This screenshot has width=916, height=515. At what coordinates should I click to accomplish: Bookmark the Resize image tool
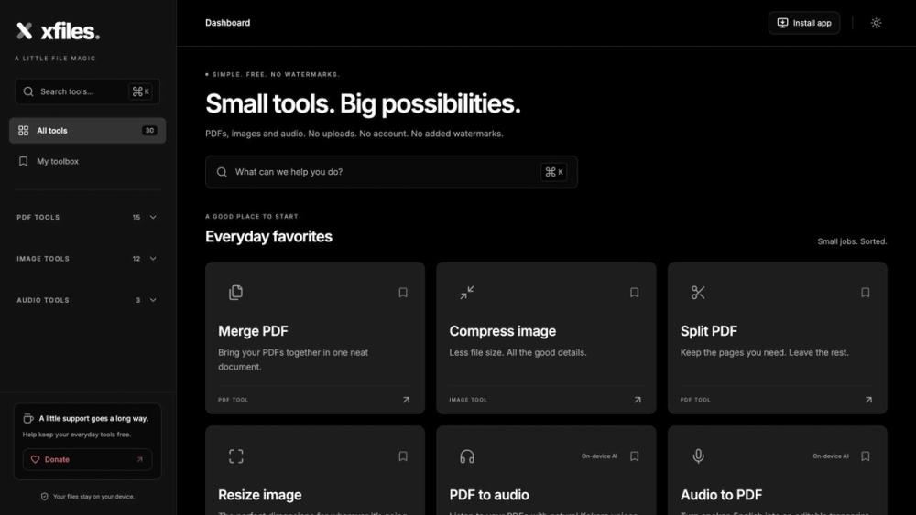click(x=403, y=456)
